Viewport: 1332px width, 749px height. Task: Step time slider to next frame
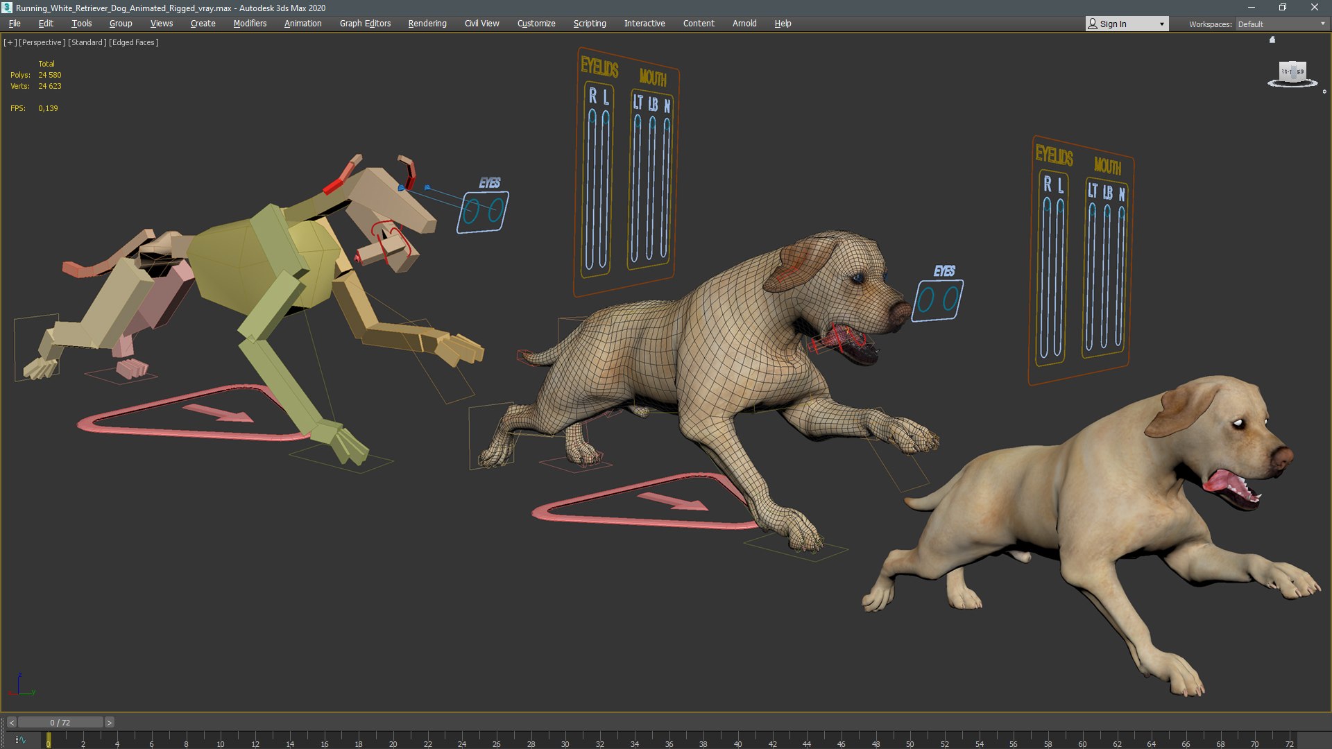coord(109,723)
